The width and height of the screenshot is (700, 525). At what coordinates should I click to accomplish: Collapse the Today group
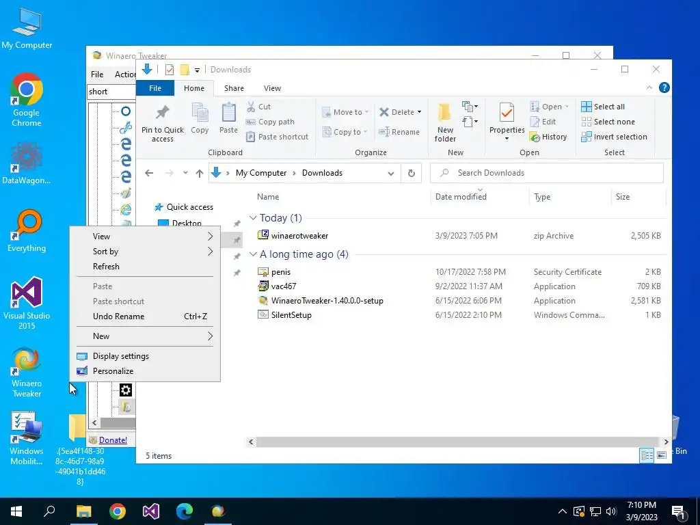(x=253, y=218)
